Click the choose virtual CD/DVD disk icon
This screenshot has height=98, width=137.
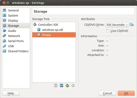click(x=132, y=25)
